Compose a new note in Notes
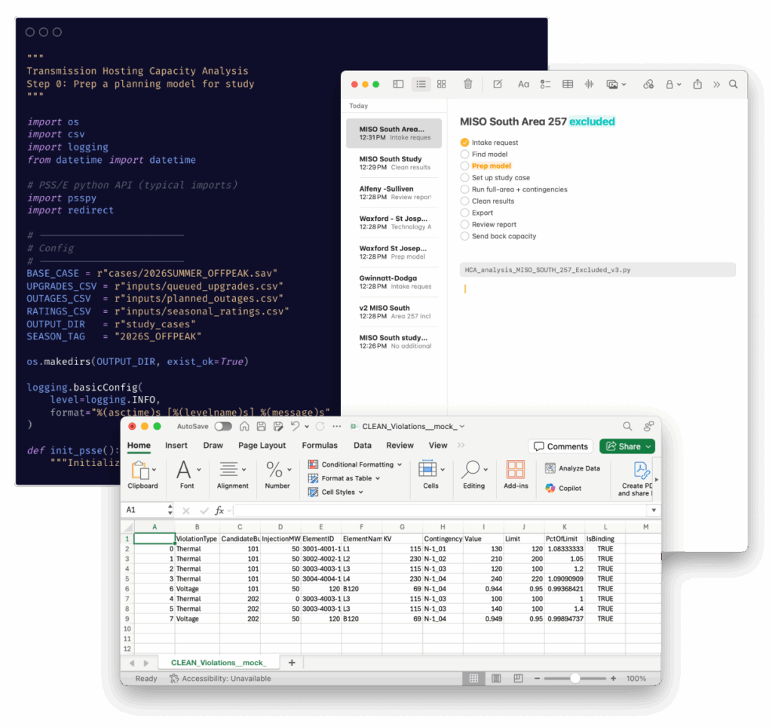The height and width of the screenshot is (727, 772). pos(498,84)
